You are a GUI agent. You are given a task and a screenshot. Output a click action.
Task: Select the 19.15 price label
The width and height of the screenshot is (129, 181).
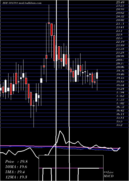tap(120, 78)
